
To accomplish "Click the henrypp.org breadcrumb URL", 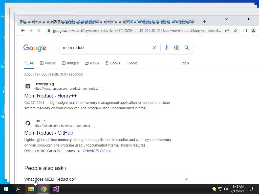I will pyautogui.click(x=66, y=89).
